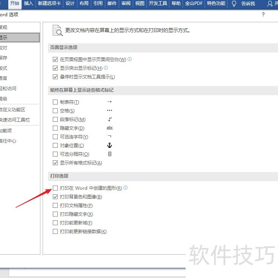Select 常规 in options sidebar

click(20, 27)
